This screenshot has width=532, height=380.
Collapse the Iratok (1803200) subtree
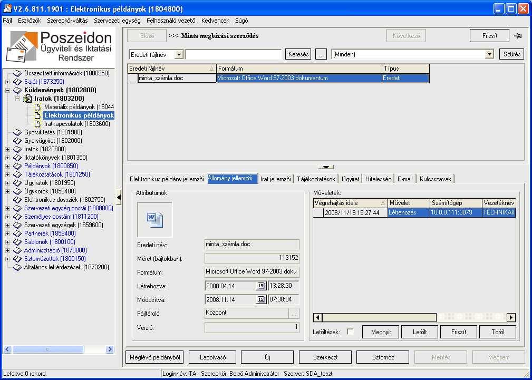click(x=17, y=99)
